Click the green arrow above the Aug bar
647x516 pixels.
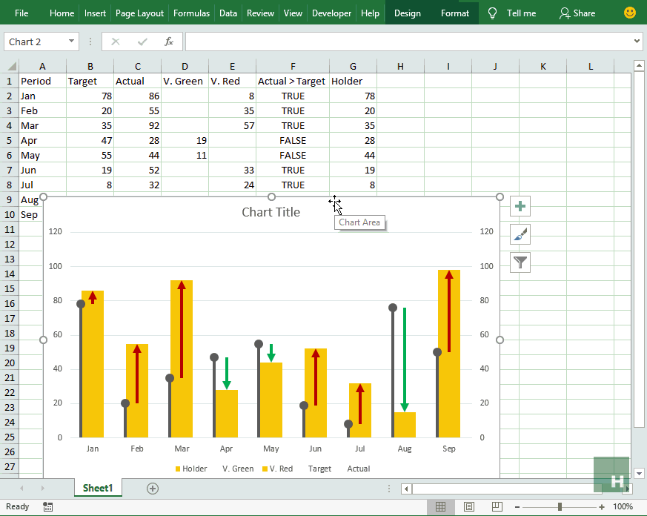(405, 359)
